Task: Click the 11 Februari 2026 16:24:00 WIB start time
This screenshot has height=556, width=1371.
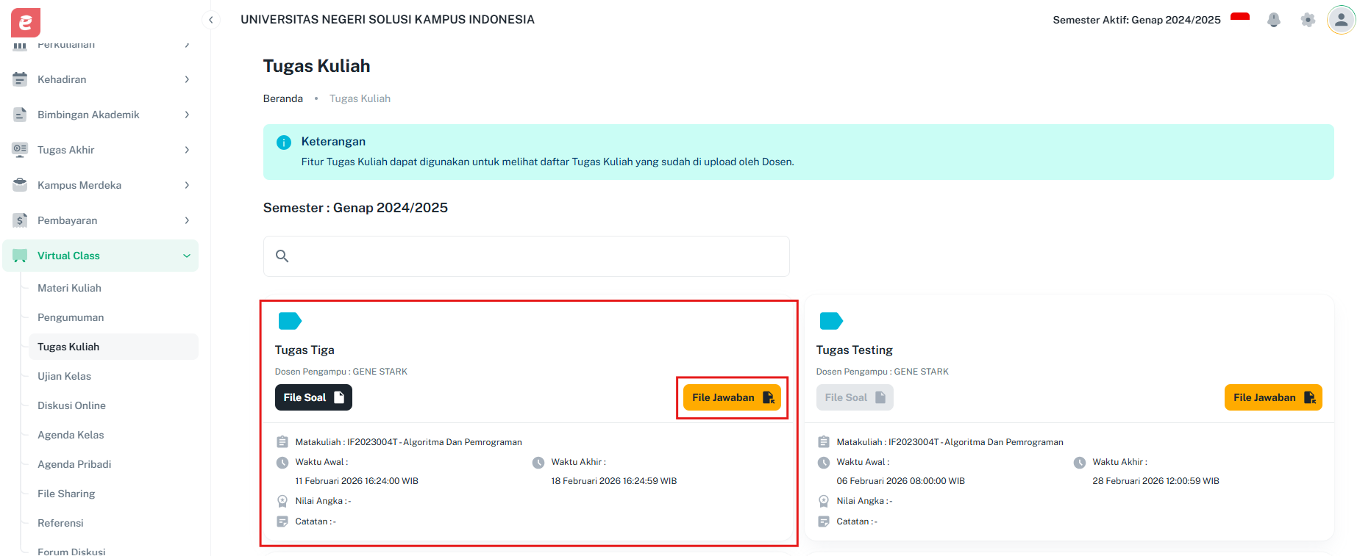Action: point(357,481)
